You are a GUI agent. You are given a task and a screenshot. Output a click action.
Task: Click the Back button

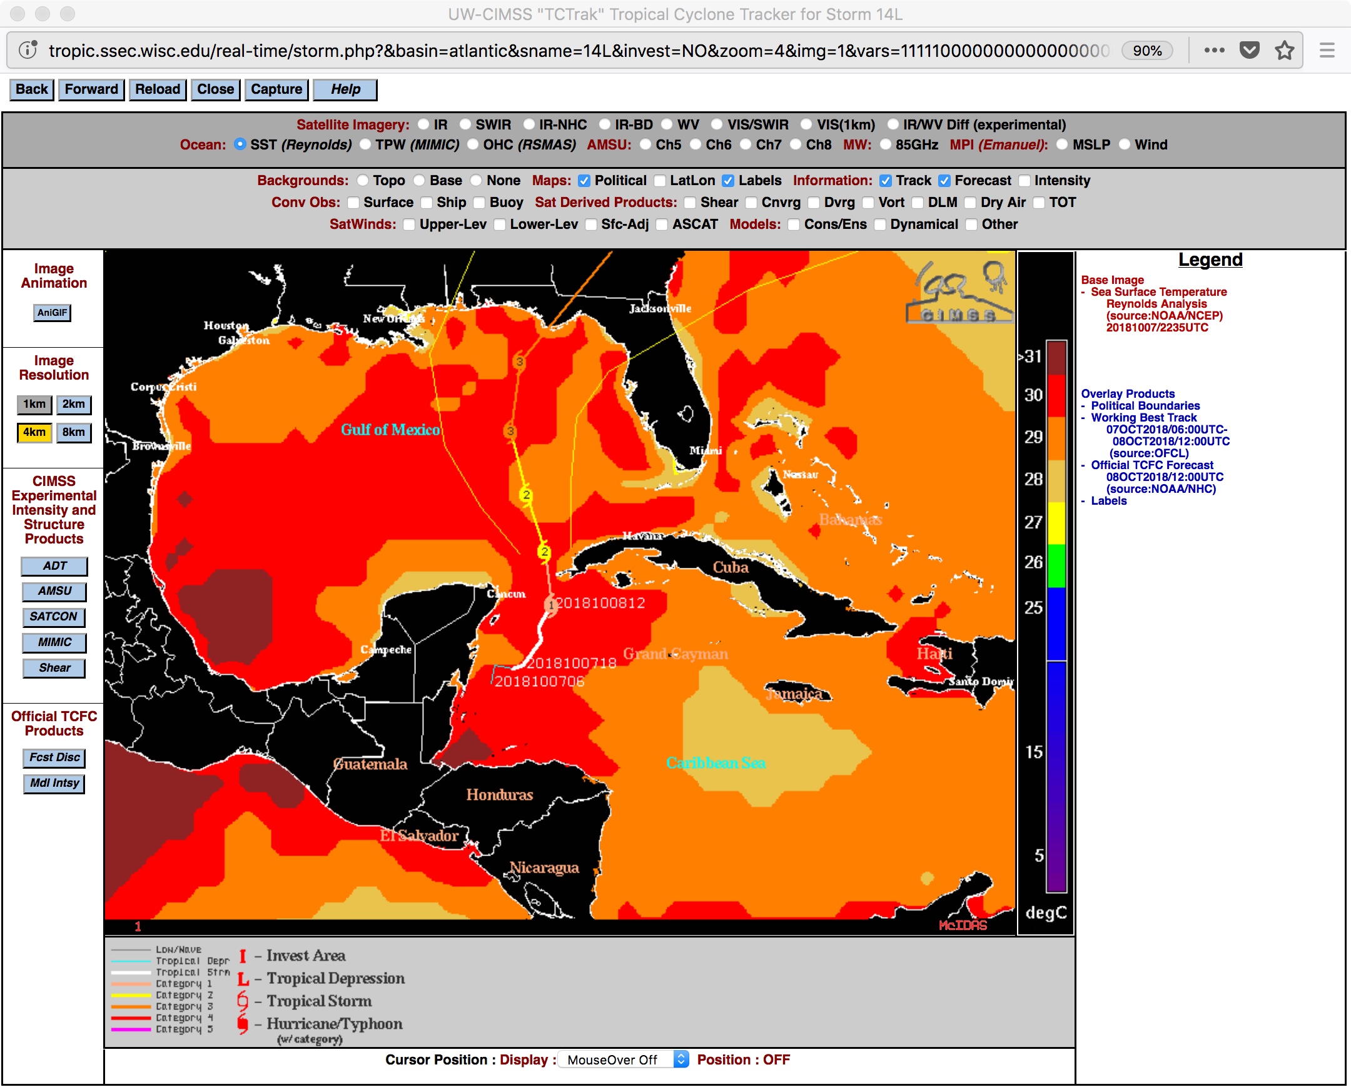coord(32,89)
